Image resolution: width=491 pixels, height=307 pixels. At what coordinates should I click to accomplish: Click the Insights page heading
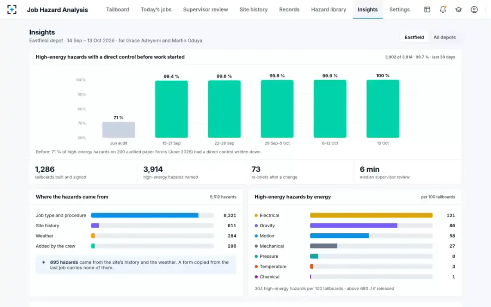pyautogui.click(x=42, y=32)
